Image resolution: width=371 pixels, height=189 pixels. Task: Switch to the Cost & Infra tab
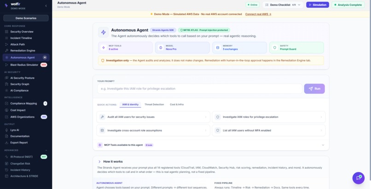pos(177,104)
